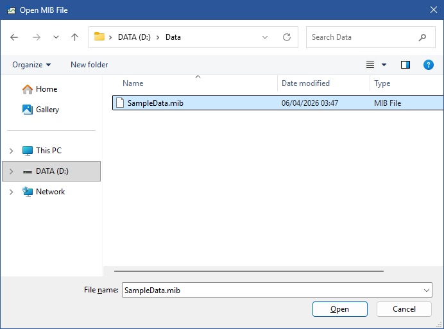The width and height of the screenshot is (444, 329).
Task: Open the recent locations dropdown
Action: coord(56,37)
